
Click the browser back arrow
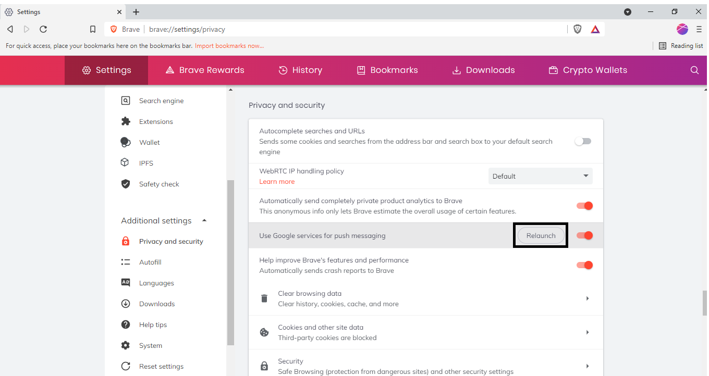click(x=10, y=29)
